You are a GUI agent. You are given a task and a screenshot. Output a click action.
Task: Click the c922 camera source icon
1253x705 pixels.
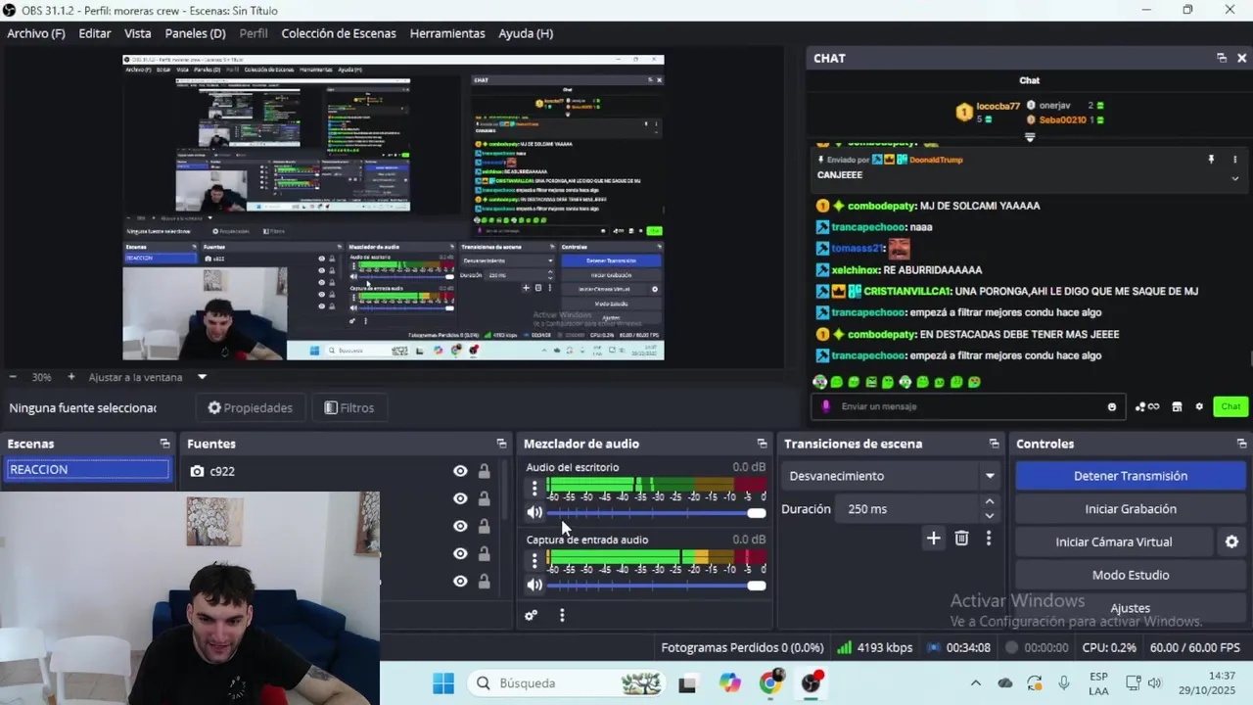pyautogui.click(x=197, y=471)
